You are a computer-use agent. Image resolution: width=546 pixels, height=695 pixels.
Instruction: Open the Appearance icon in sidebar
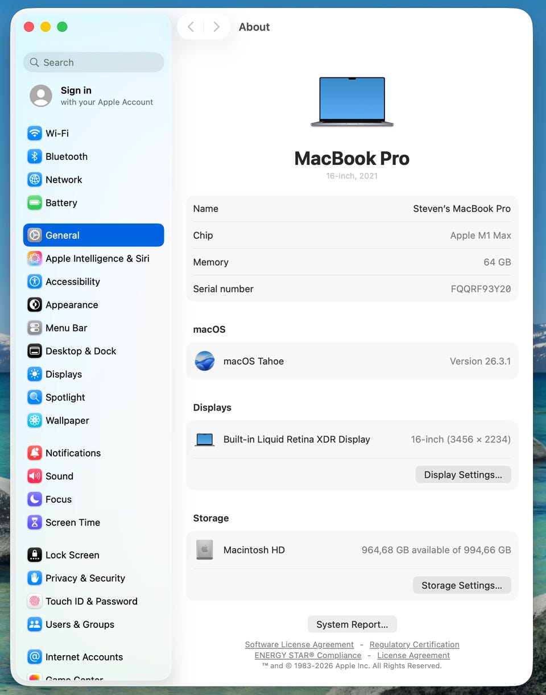pos(35,305)
